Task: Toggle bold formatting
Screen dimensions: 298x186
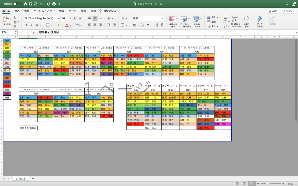Action: pyautogui.click(x=26, y=25)
